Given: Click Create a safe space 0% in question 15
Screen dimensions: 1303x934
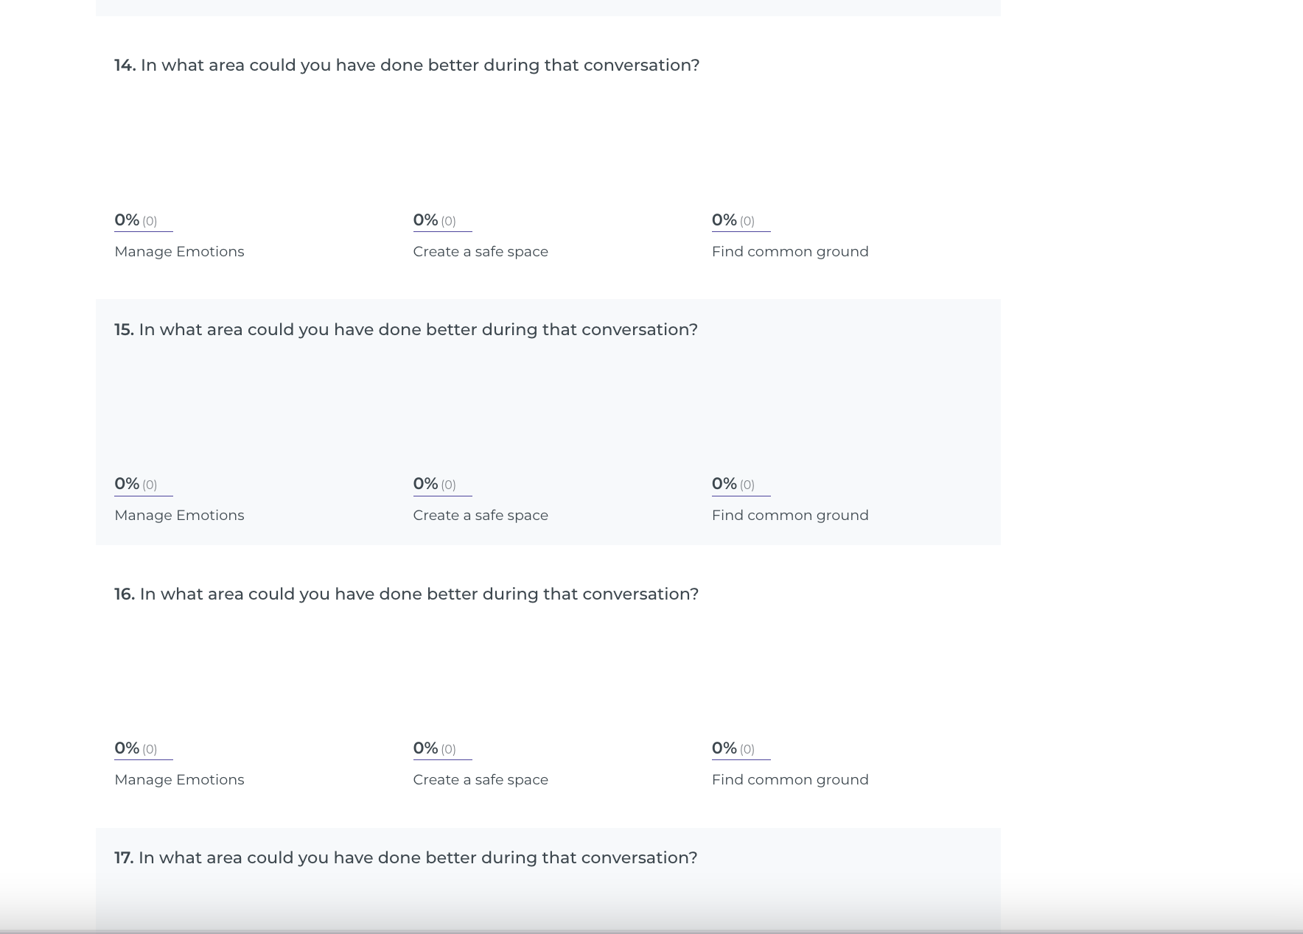Looking at the screenshot, I should click(x=426, y=484).
